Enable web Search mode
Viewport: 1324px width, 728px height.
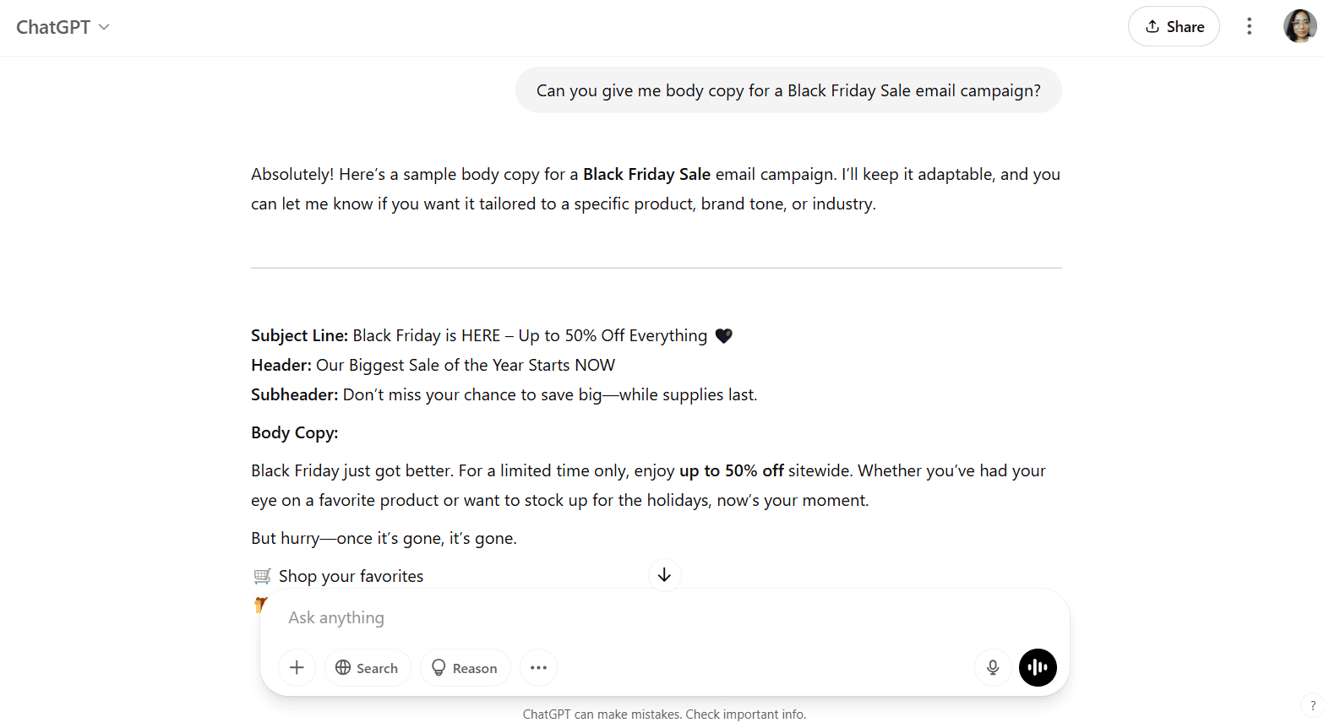tap(368, 667)
